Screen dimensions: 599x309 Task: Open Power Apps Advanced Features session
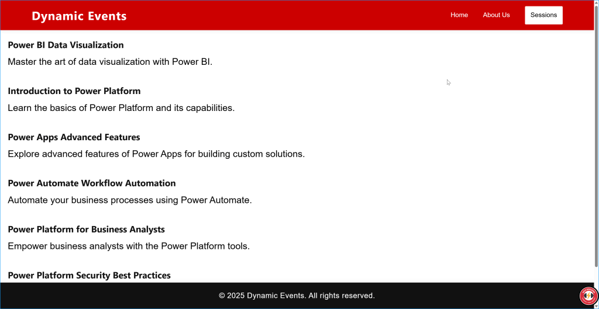point(74,137)
